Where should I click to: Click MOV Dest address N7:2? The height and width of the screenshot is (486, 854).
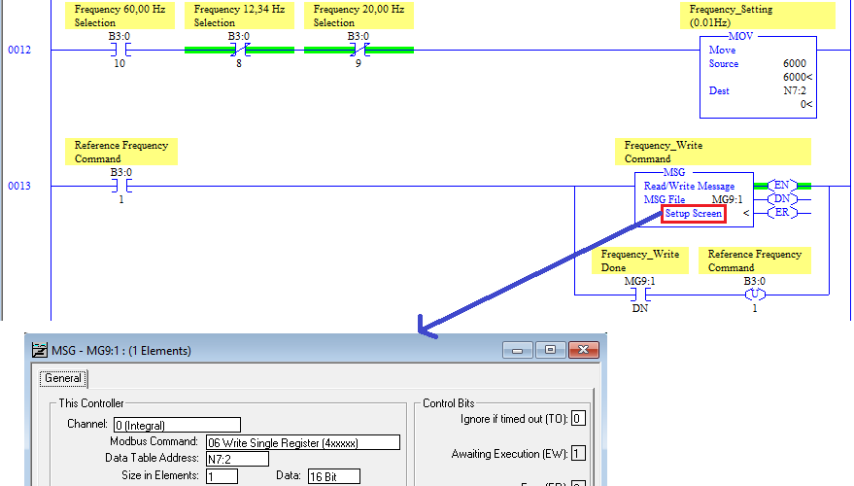795,90
